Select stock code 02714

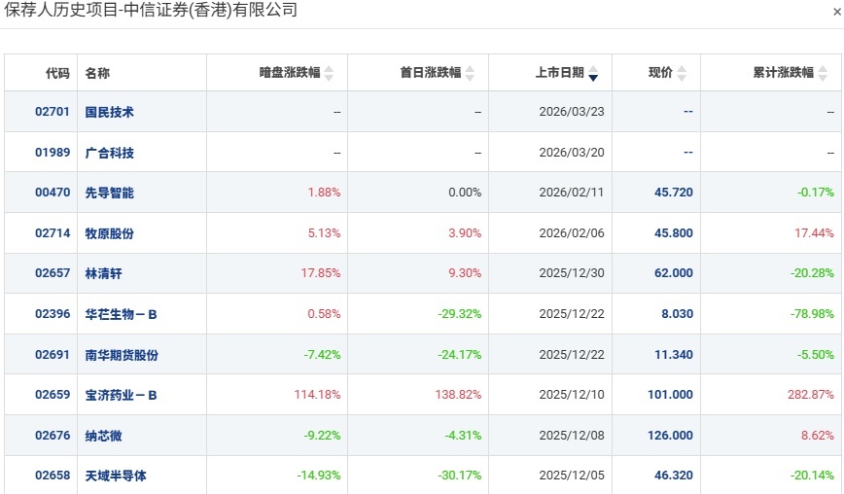click(53, 233)
